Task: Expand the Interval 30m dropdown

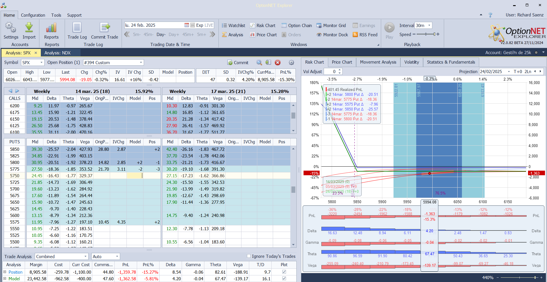Action: (x=429, y=25)
